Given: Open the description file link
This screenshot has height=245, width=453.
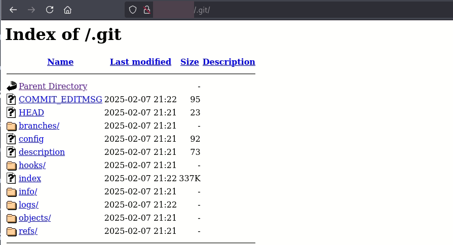Looking at the screenshot, I should (42, 152).
